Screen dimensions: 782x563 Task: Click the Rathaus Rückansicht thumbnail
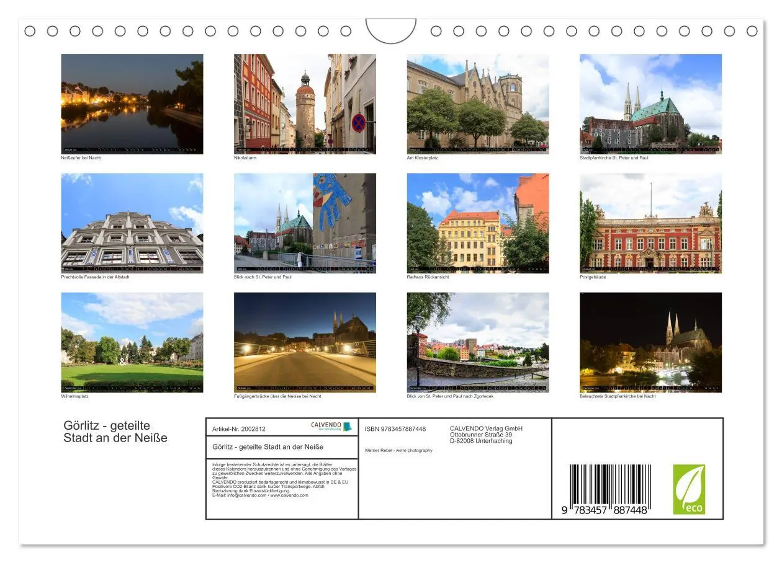click(x=477, y=223)
